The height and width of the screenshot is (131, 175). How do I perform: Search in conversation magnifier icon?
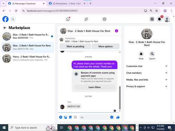click(152, 54)
